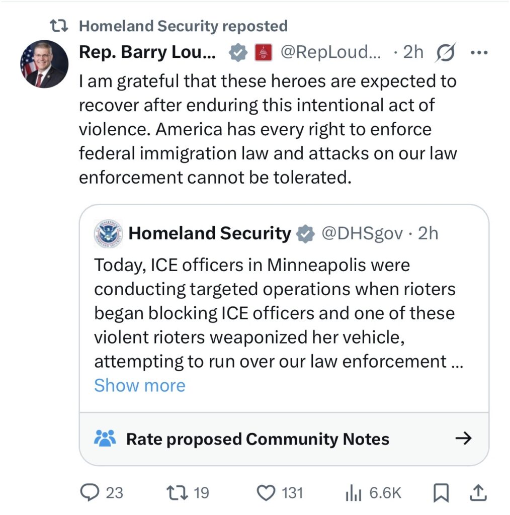
Task: Bookmark this post
Action: click(x=441, y=493)
